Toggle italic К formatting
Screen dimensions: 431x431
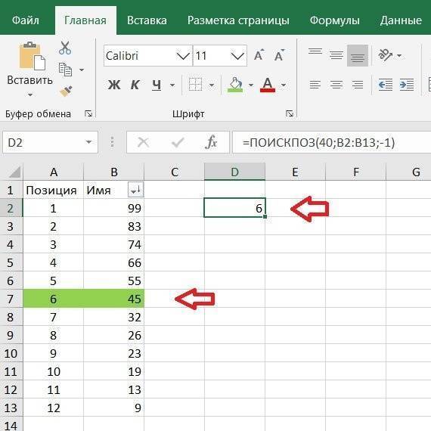pos(135,85)
